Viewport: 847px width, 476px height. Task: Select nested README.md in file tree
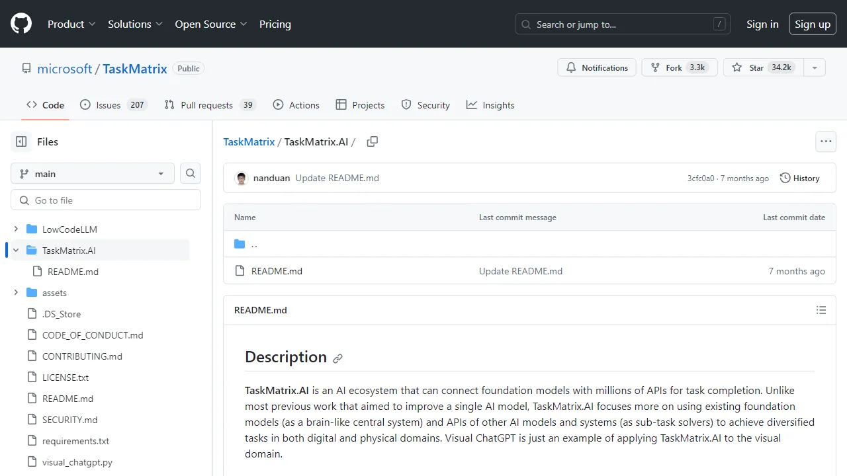(x=73, y=272)
